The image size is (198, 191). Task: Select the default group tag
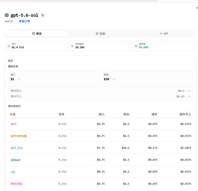tap(16, 160)
